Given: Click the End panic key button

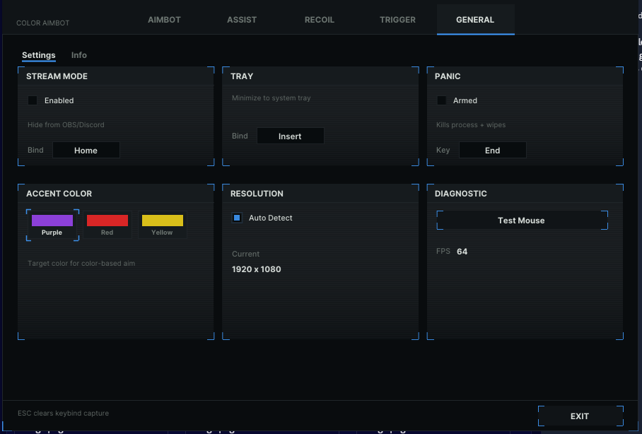Looking at the screenshot, I should coord(493,151).
